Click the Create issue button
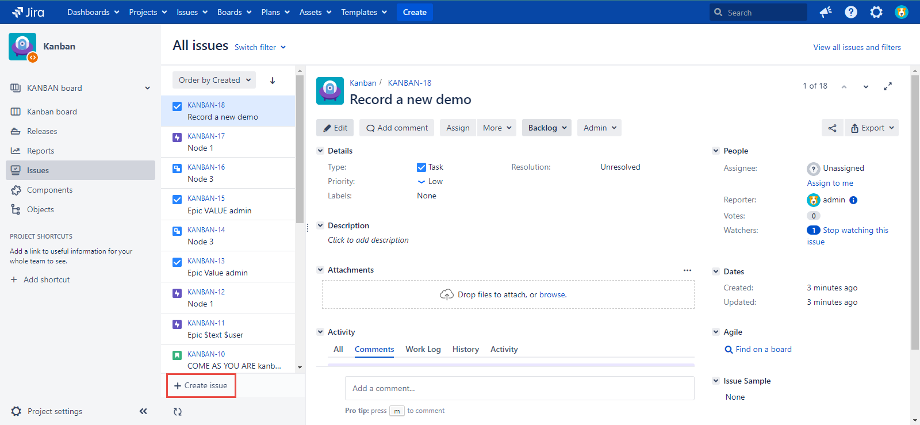Screen dimensions: 920x425 pos(201,385)
